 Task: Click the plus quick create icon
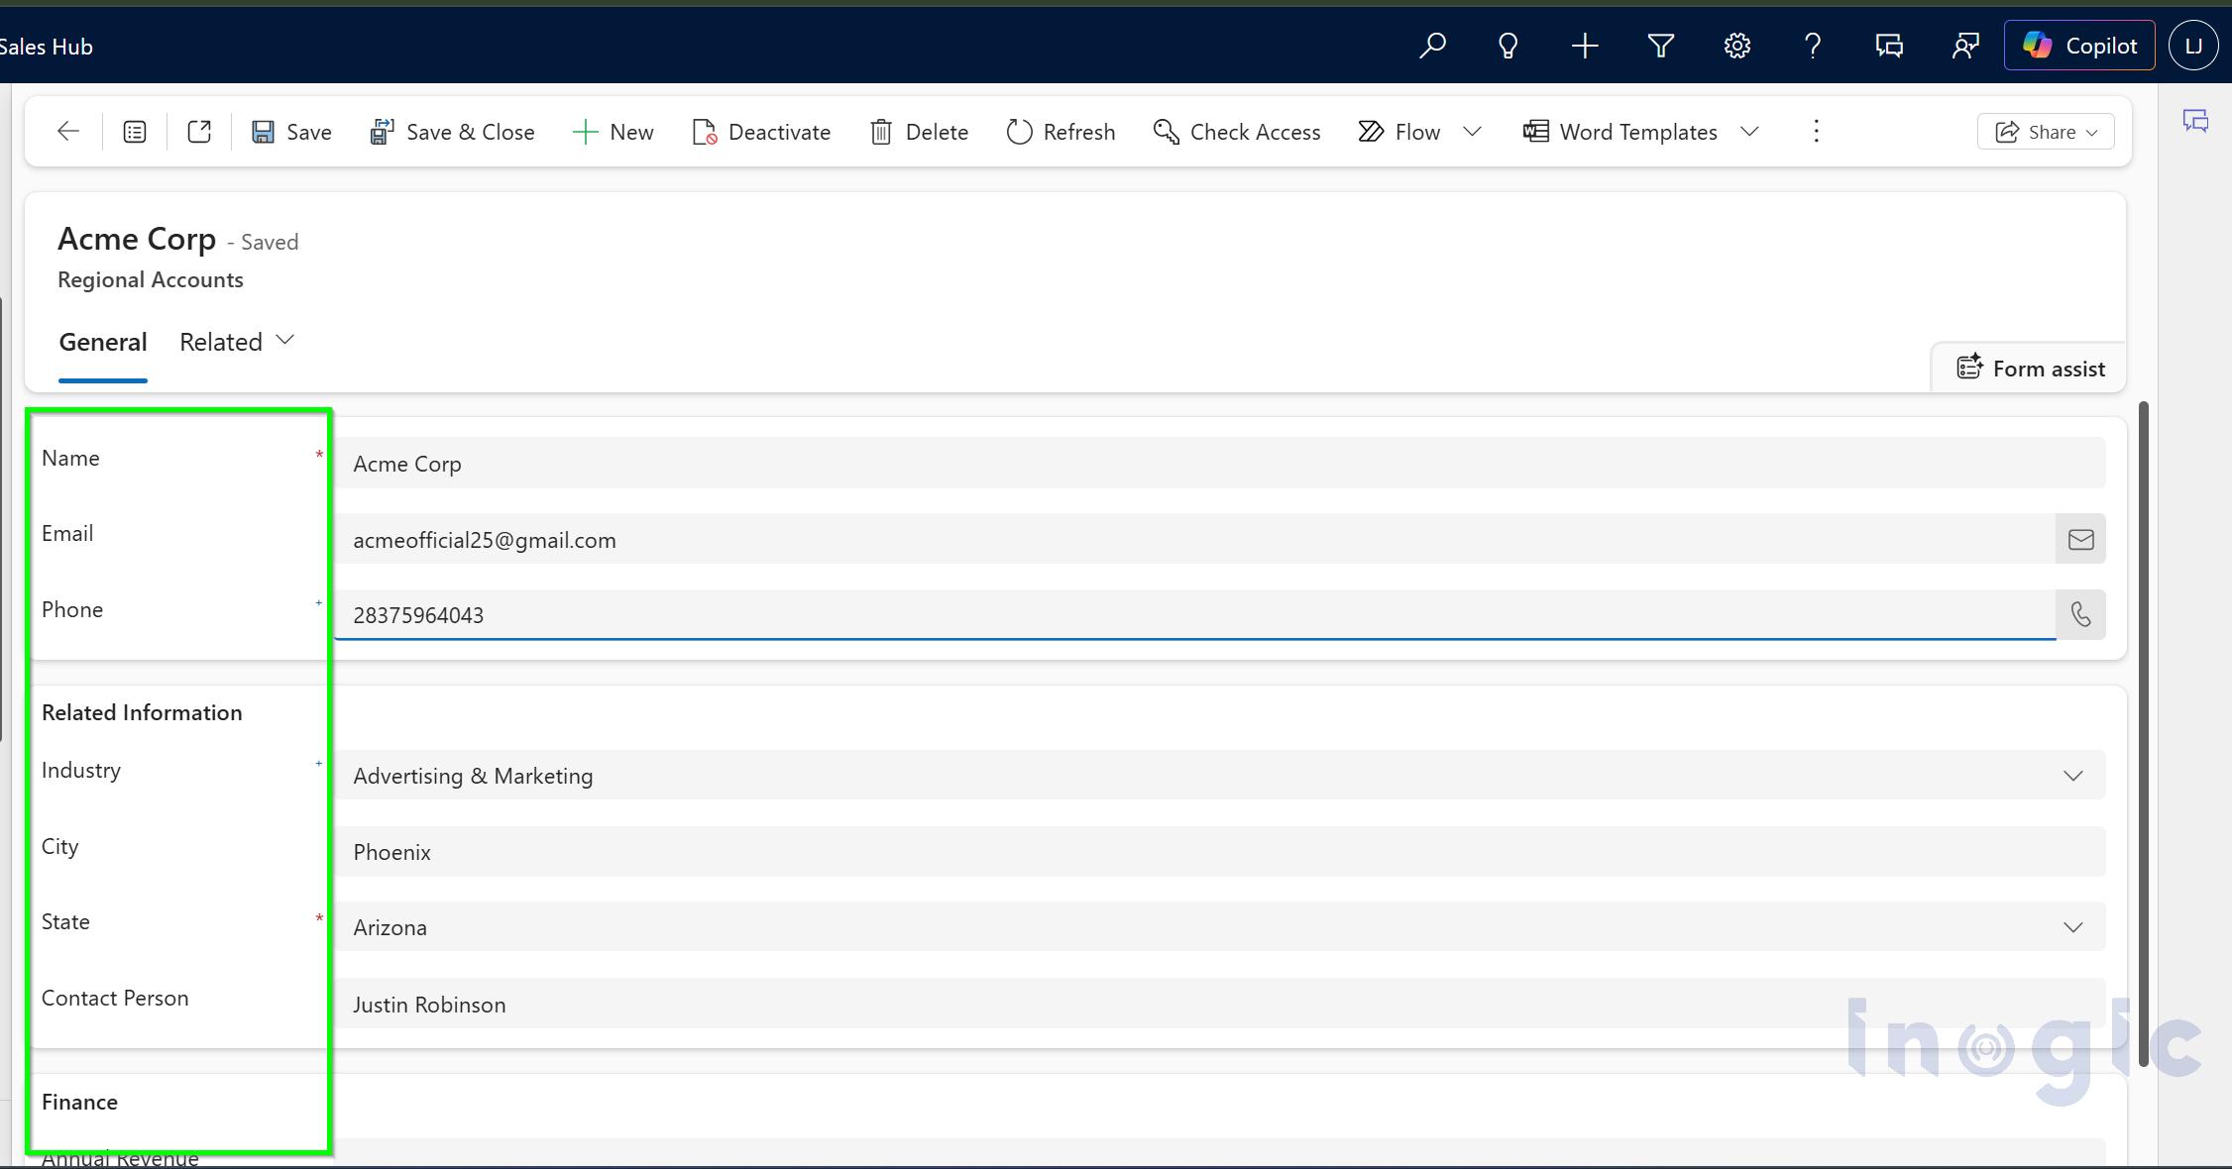tap(1584, 46)
